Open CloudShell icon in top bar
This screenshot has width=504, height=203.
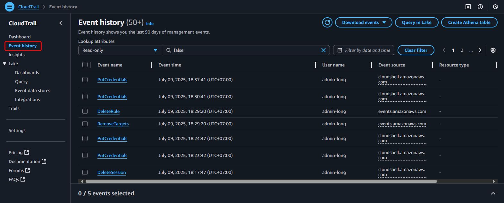[468, 7]
